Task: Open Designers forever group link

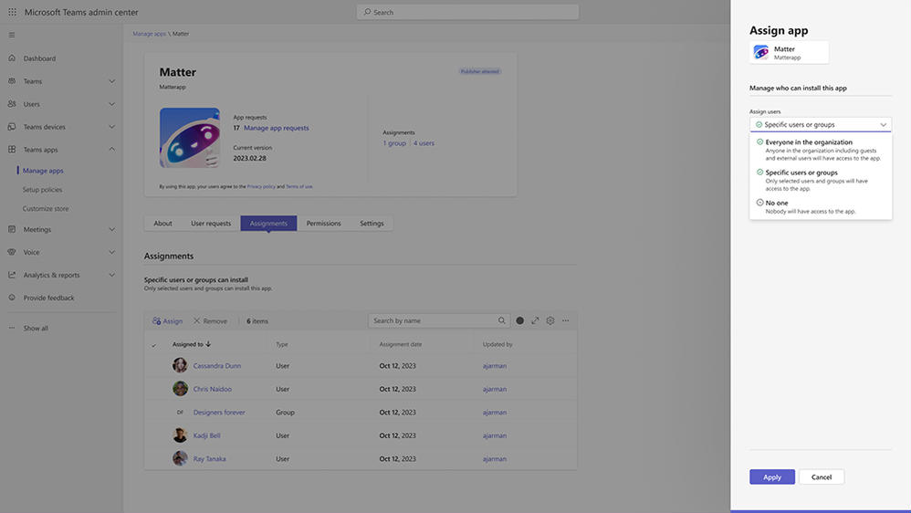Action: pyautogui.click(x=219, y=412)
